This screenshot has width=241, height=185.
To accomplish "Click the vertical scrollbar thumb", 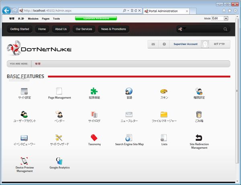I will 237,91.
